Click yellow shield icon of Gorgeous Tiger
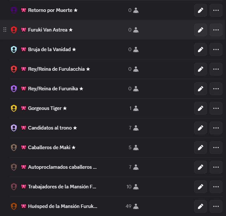 coord(14,108)
